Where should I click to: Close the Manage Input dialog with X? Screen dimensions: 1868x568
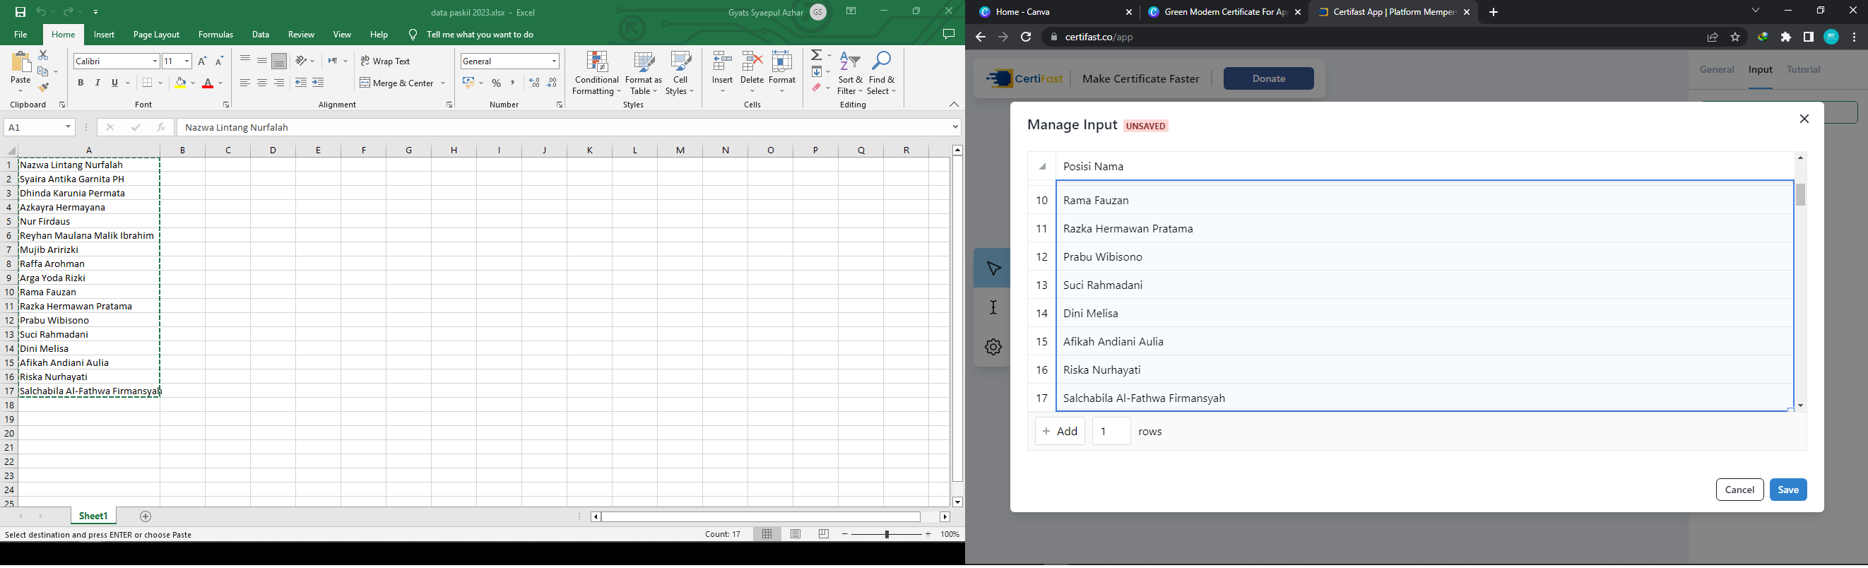tap(1804, 119)
